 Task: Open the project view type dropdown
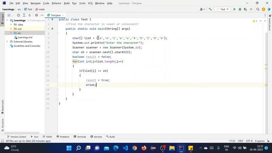pos(10,15)
